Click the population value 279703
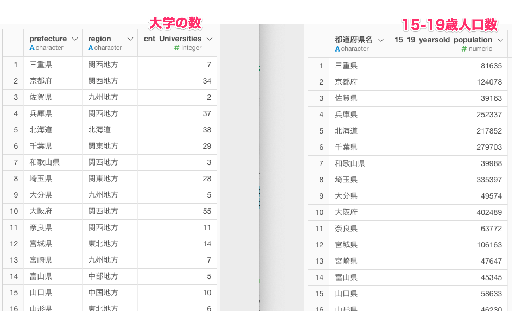Viewport: 512px width, 311px height. point(448,147)
